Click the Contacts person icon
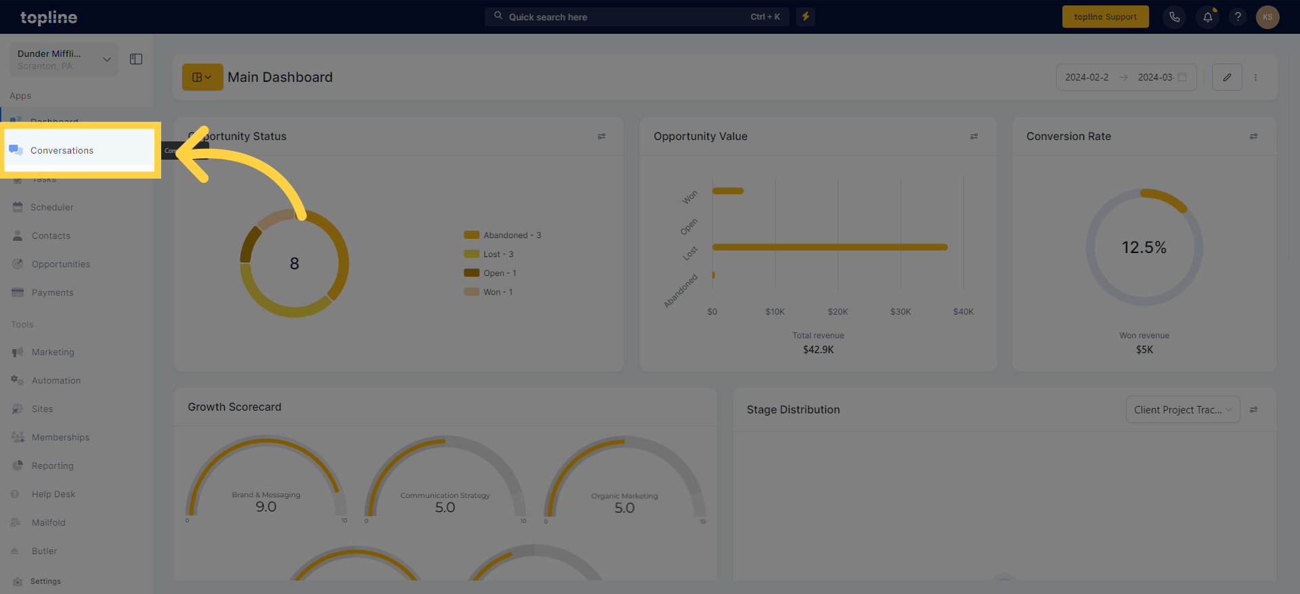 [x=18, y=235]
